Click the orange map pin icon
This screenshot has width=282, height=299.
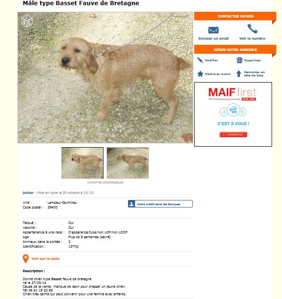point(26,259)
